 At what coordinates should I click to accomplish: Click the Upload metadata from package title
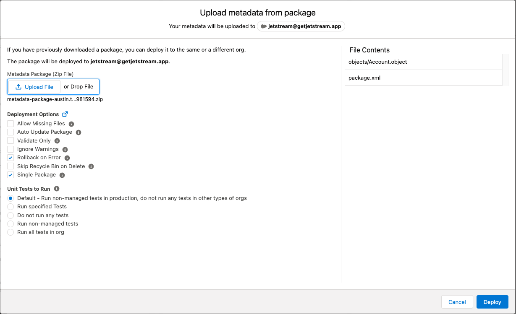click(x=258, y=13)
